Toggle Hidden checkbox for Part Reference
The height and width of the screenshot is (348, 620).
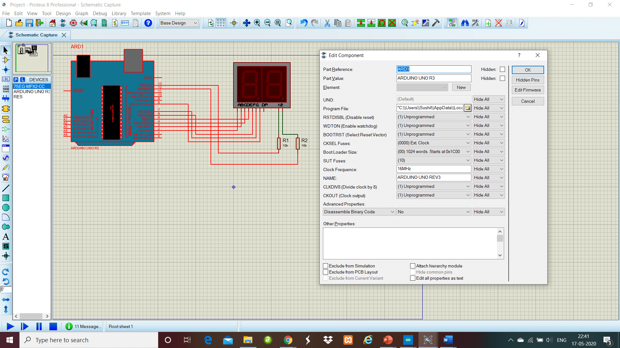coord(502,69)
